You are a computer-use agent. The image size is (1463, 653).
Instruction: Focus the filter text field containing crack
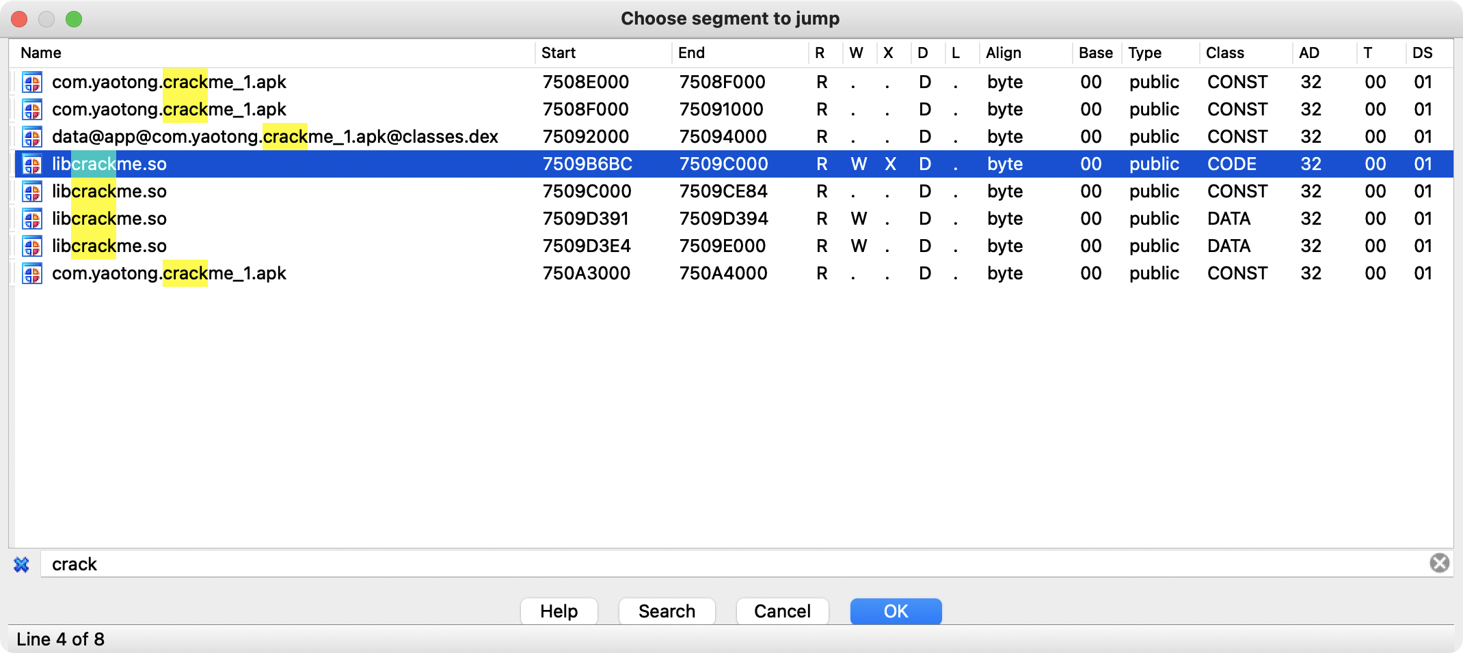click(x=684, y=564)
